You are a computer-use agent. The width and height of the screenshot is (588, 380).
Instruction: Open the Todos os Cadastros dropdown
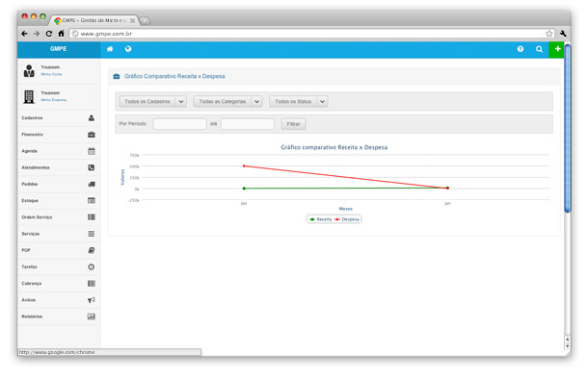152,101
